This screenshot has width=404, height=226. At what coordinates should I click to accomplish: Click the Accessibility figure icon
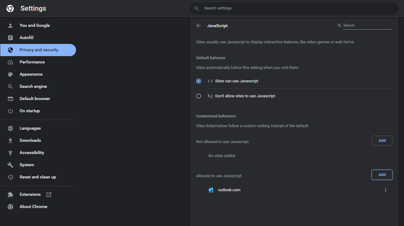click(x=10, y=153)
